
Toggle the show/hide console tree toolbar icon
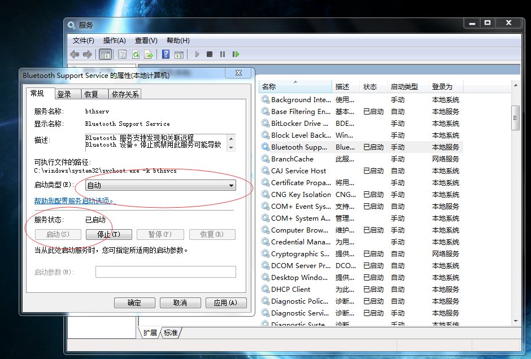pos(105,54)
